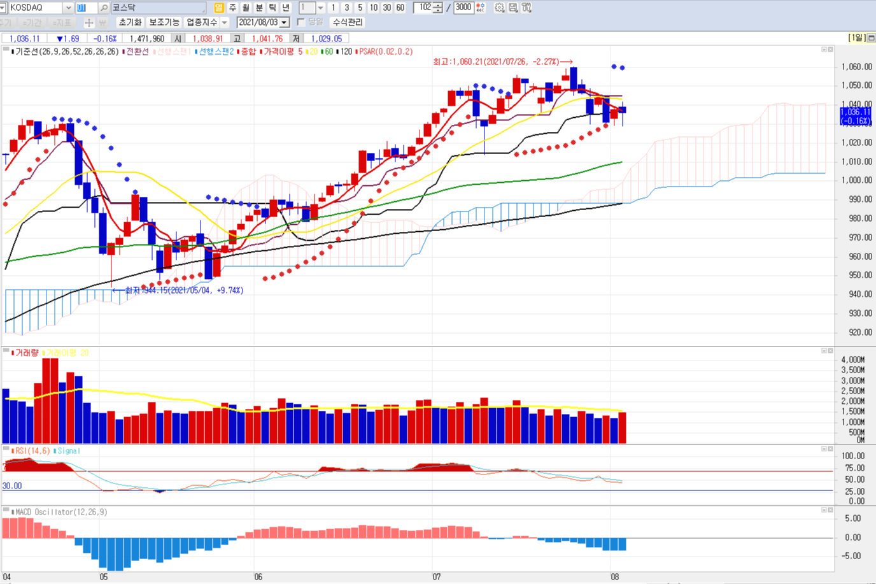The height and width of the screenshot is (584, 876).
Task: Select the weekly (주) chart period
Action: 232,8
